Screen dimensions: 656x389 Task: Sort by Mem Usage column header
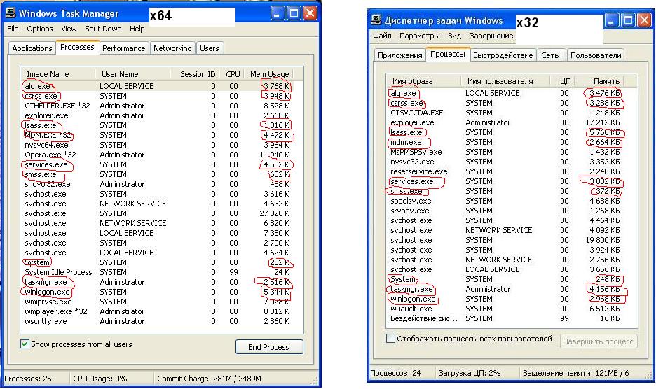click(x=269, y=74)
